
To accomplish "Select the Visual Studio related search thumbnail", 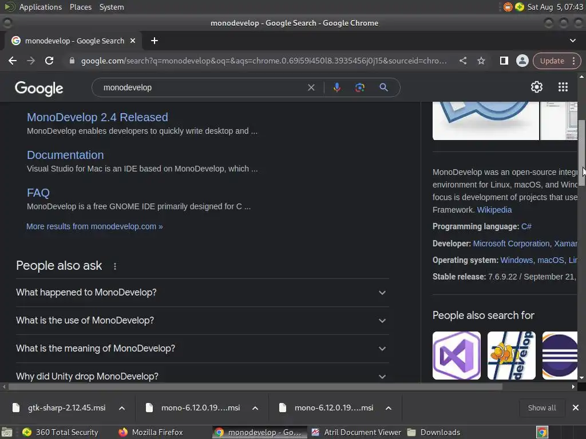I will pos(456,356).
